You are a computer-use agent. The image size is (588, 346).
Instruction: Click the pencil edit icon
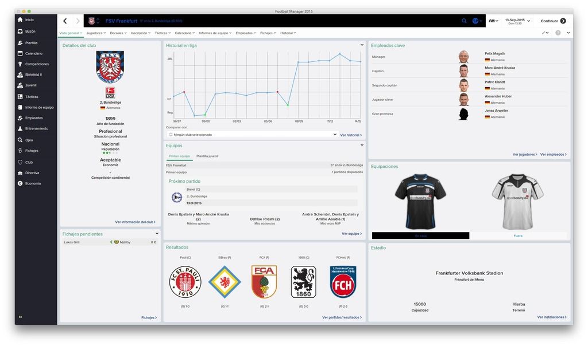[x=543, y=33]
